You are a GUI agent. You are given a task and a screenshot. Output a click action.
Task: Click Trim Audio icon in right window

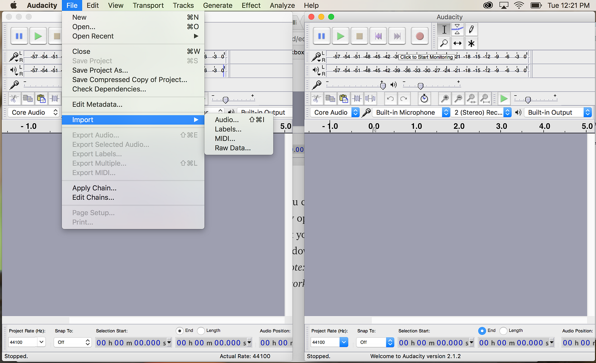[x=357, y=99]
